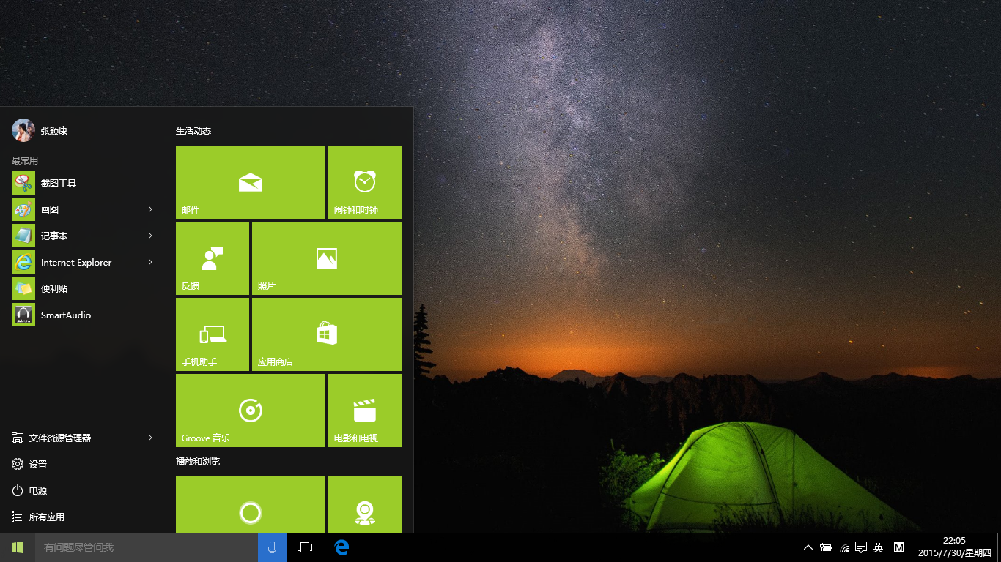Open the 应用商店 Store tile
This screenshot has height=562, width=1001.
coord(327,334)
